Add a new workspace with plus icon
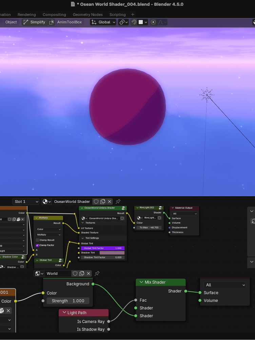Screen dimensions: 255x340 pos(133,15)
